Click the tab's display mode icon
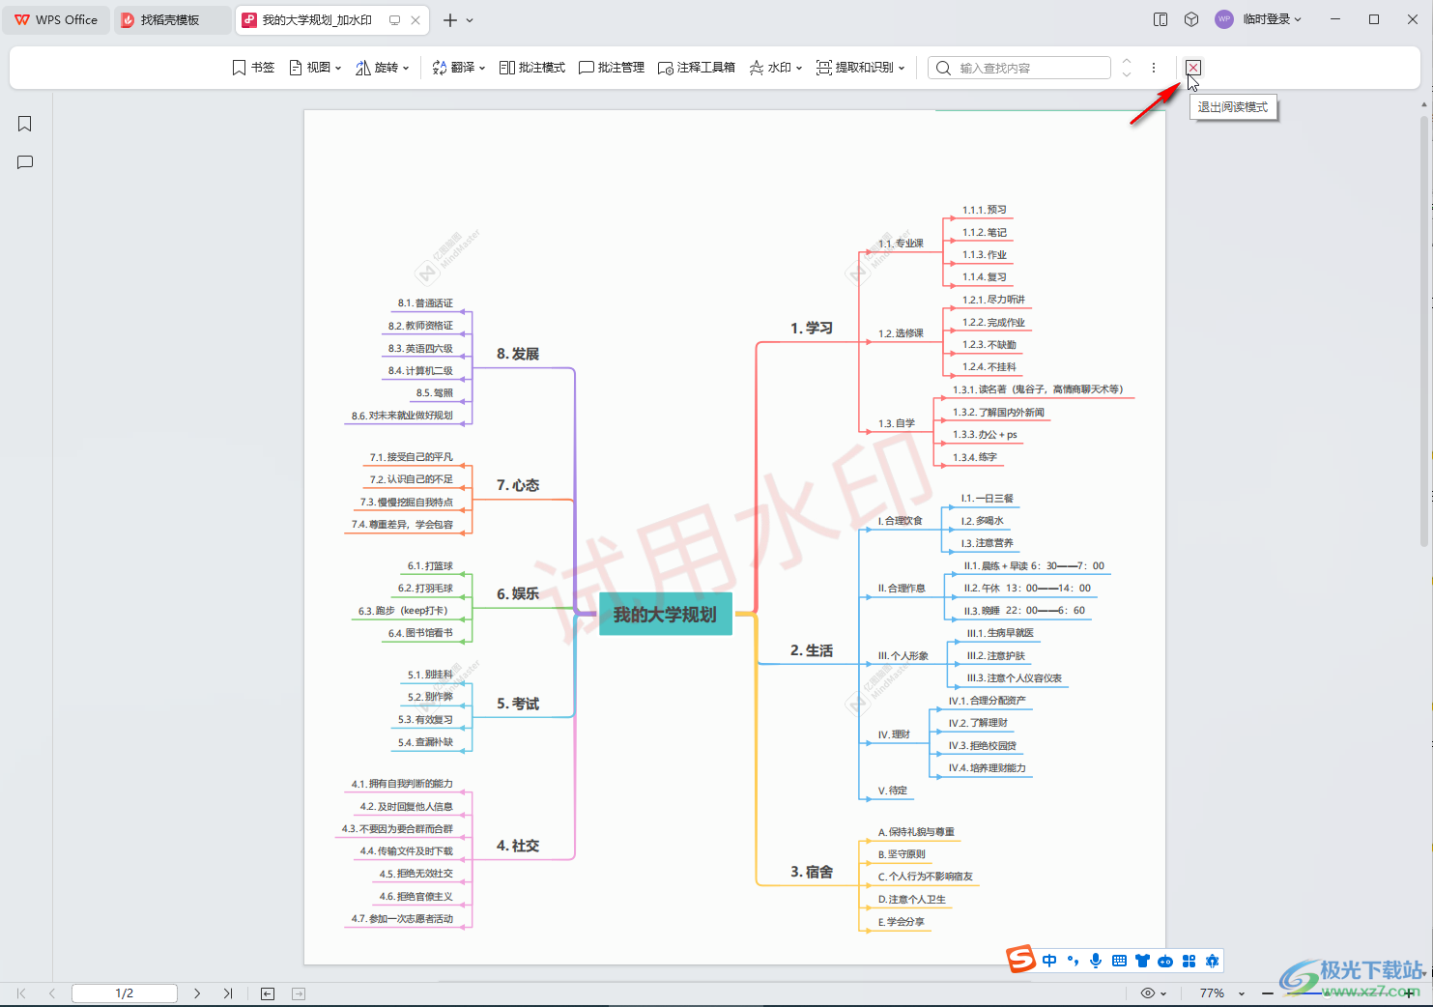1433x1007 pixels. point(394,19)
